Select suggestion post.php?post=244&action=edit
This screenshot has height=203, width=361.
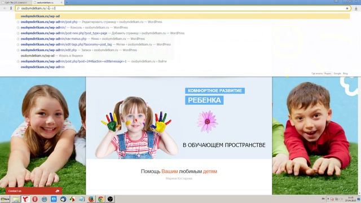coord(182,61)
